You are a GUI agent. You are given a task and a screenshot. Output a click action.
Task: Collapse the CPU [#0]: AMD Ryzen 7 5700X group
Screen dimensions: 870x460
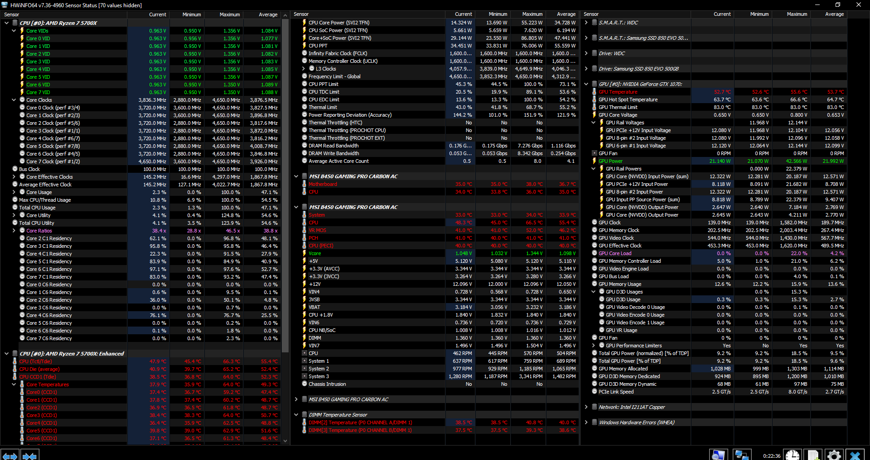click(6, 23)
